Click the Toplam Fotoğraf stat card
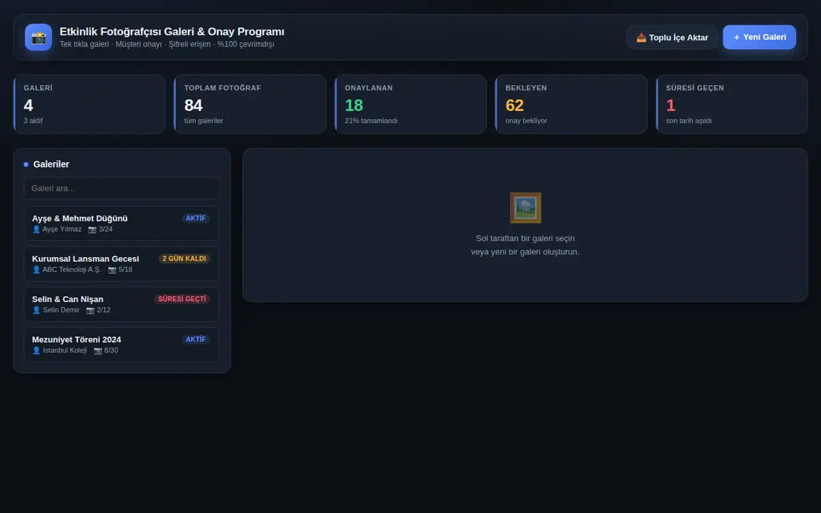821x513 pixels. [250, 104]
